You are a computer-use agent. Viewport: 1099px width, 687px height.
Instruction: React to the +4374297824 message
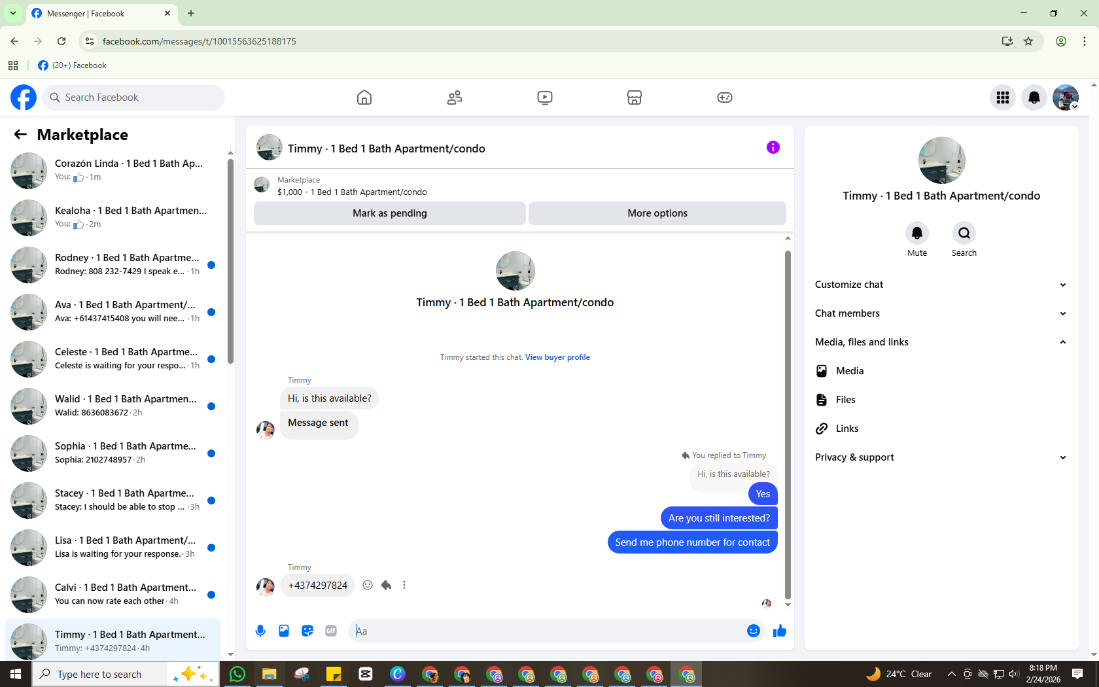[x=368, y=585]
